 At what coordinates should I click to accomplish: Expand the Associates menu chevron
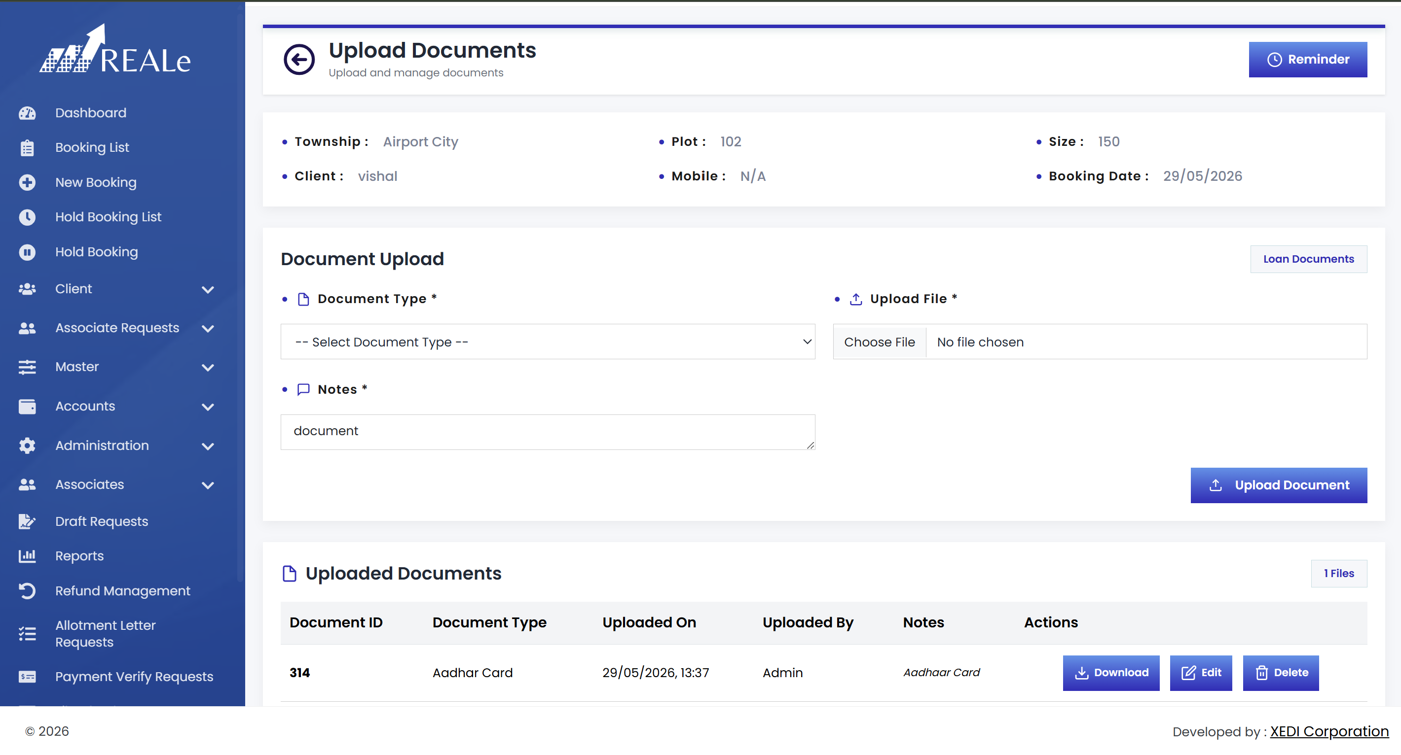208,485
